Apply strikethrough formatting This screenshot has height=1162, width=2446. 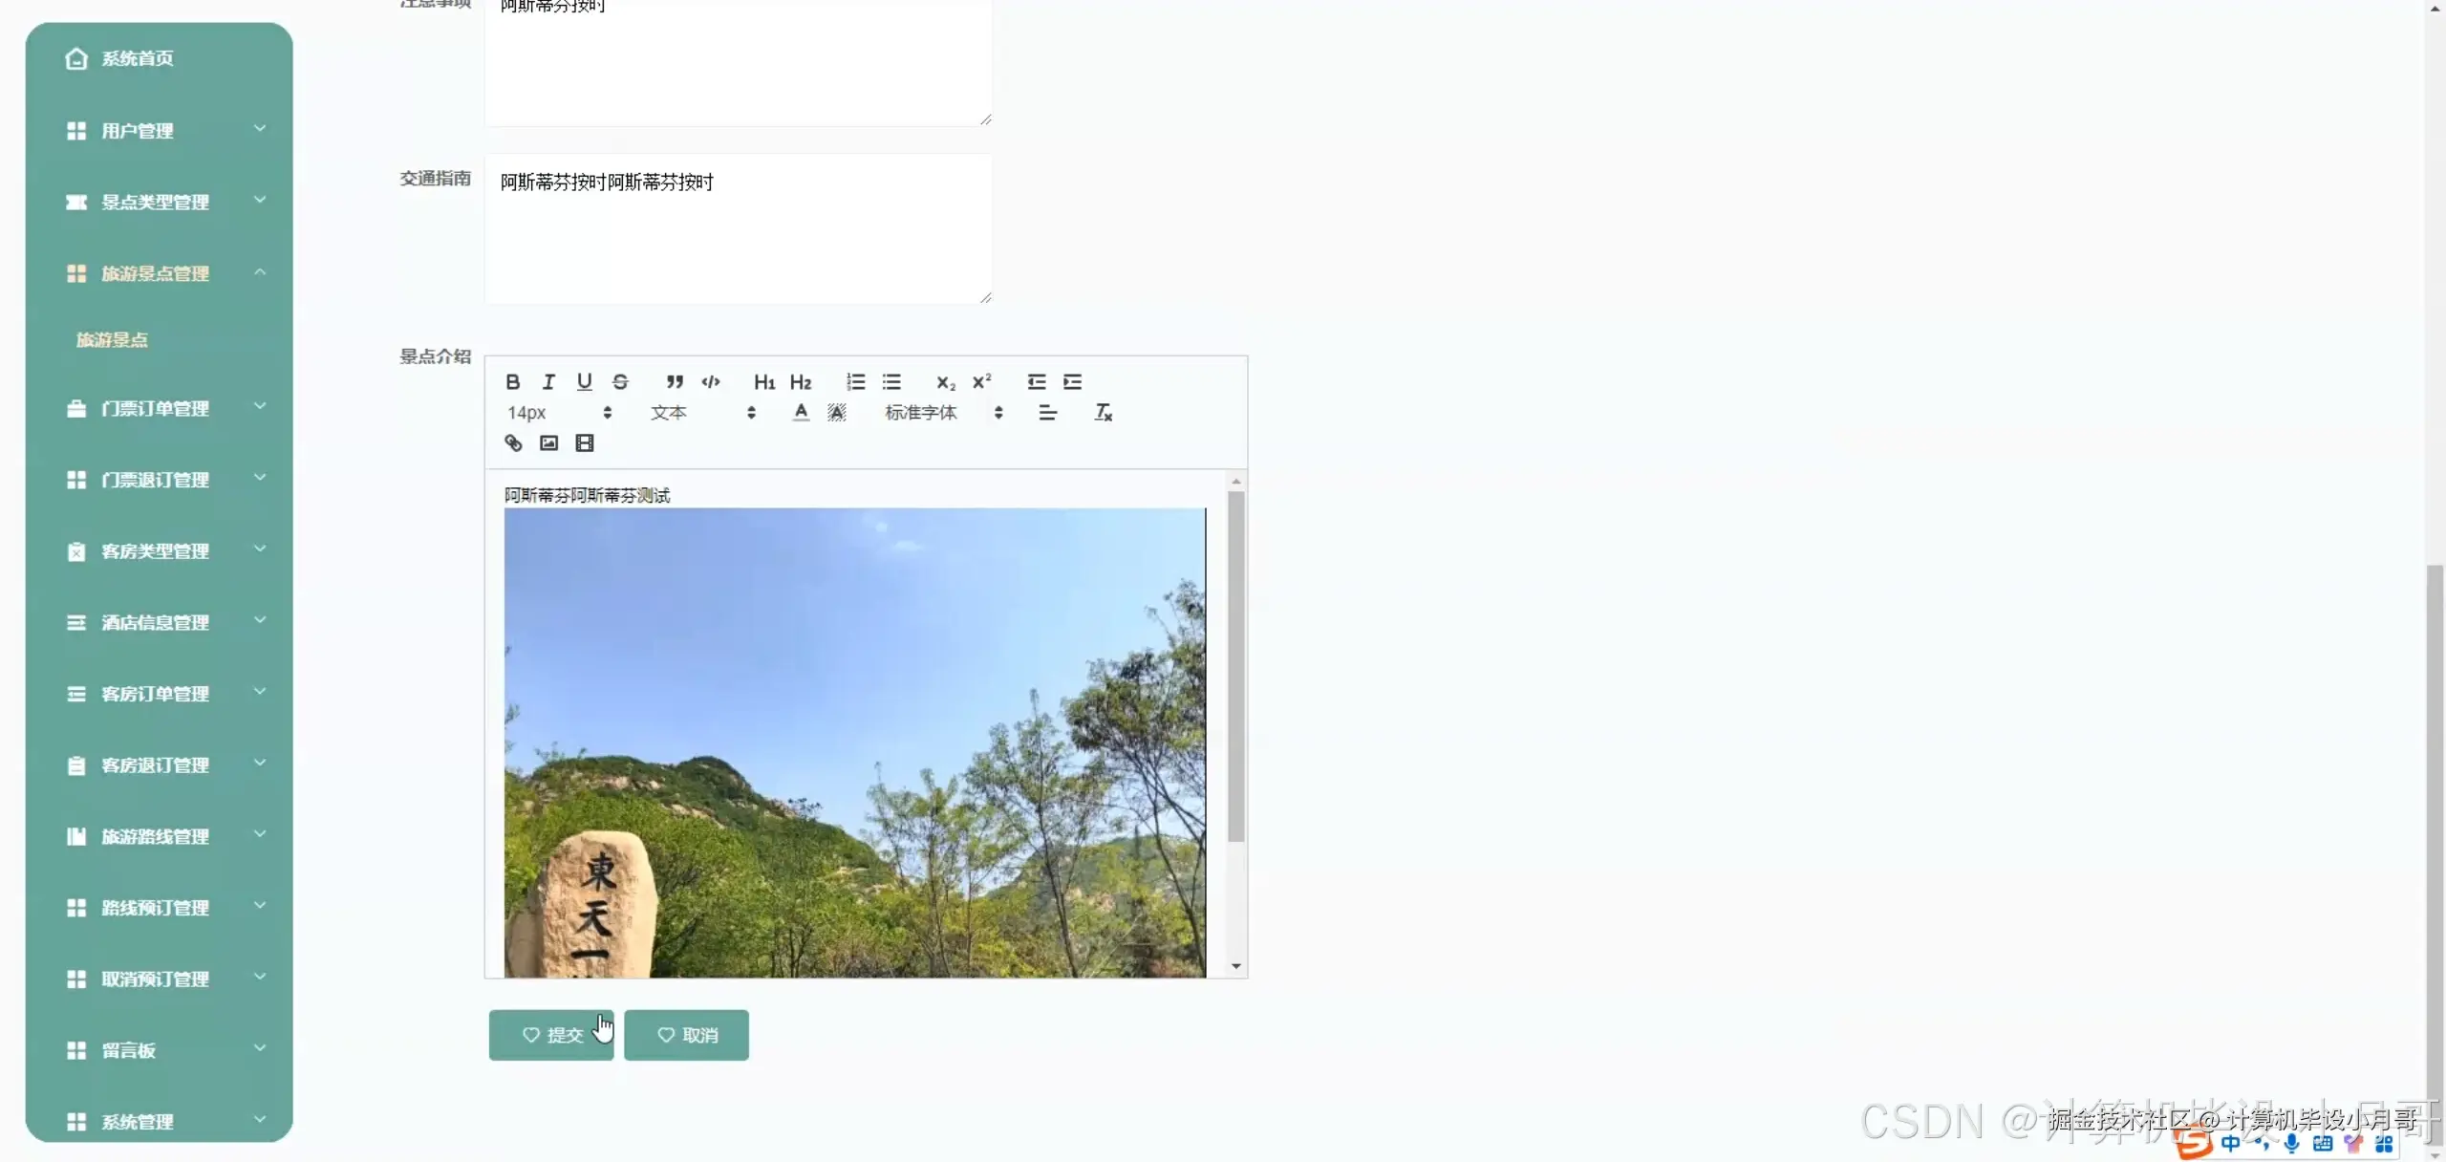[x=620, y=382]
